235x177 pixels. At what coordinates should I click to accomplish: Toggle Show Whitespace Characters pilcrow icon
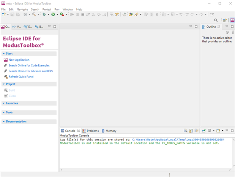coord(157,14)
